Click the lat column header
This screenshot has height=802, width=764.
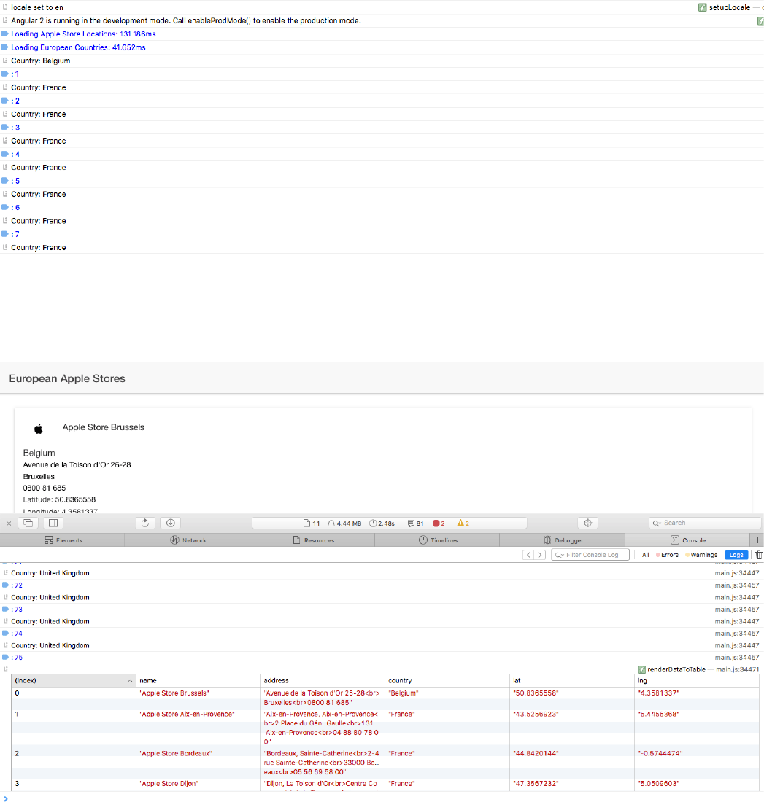pos(572,681)
